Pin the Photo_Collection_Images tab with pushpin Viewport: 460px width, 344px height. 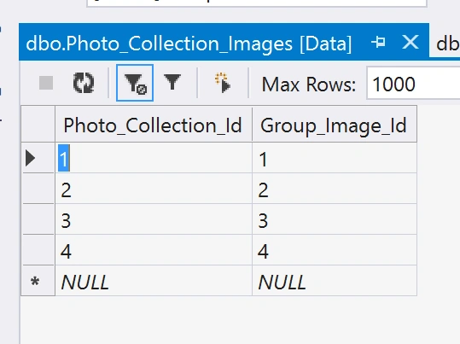tap(378, 43)
